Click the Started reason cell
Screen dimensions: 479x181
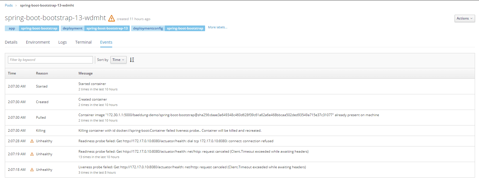point(42,86)
